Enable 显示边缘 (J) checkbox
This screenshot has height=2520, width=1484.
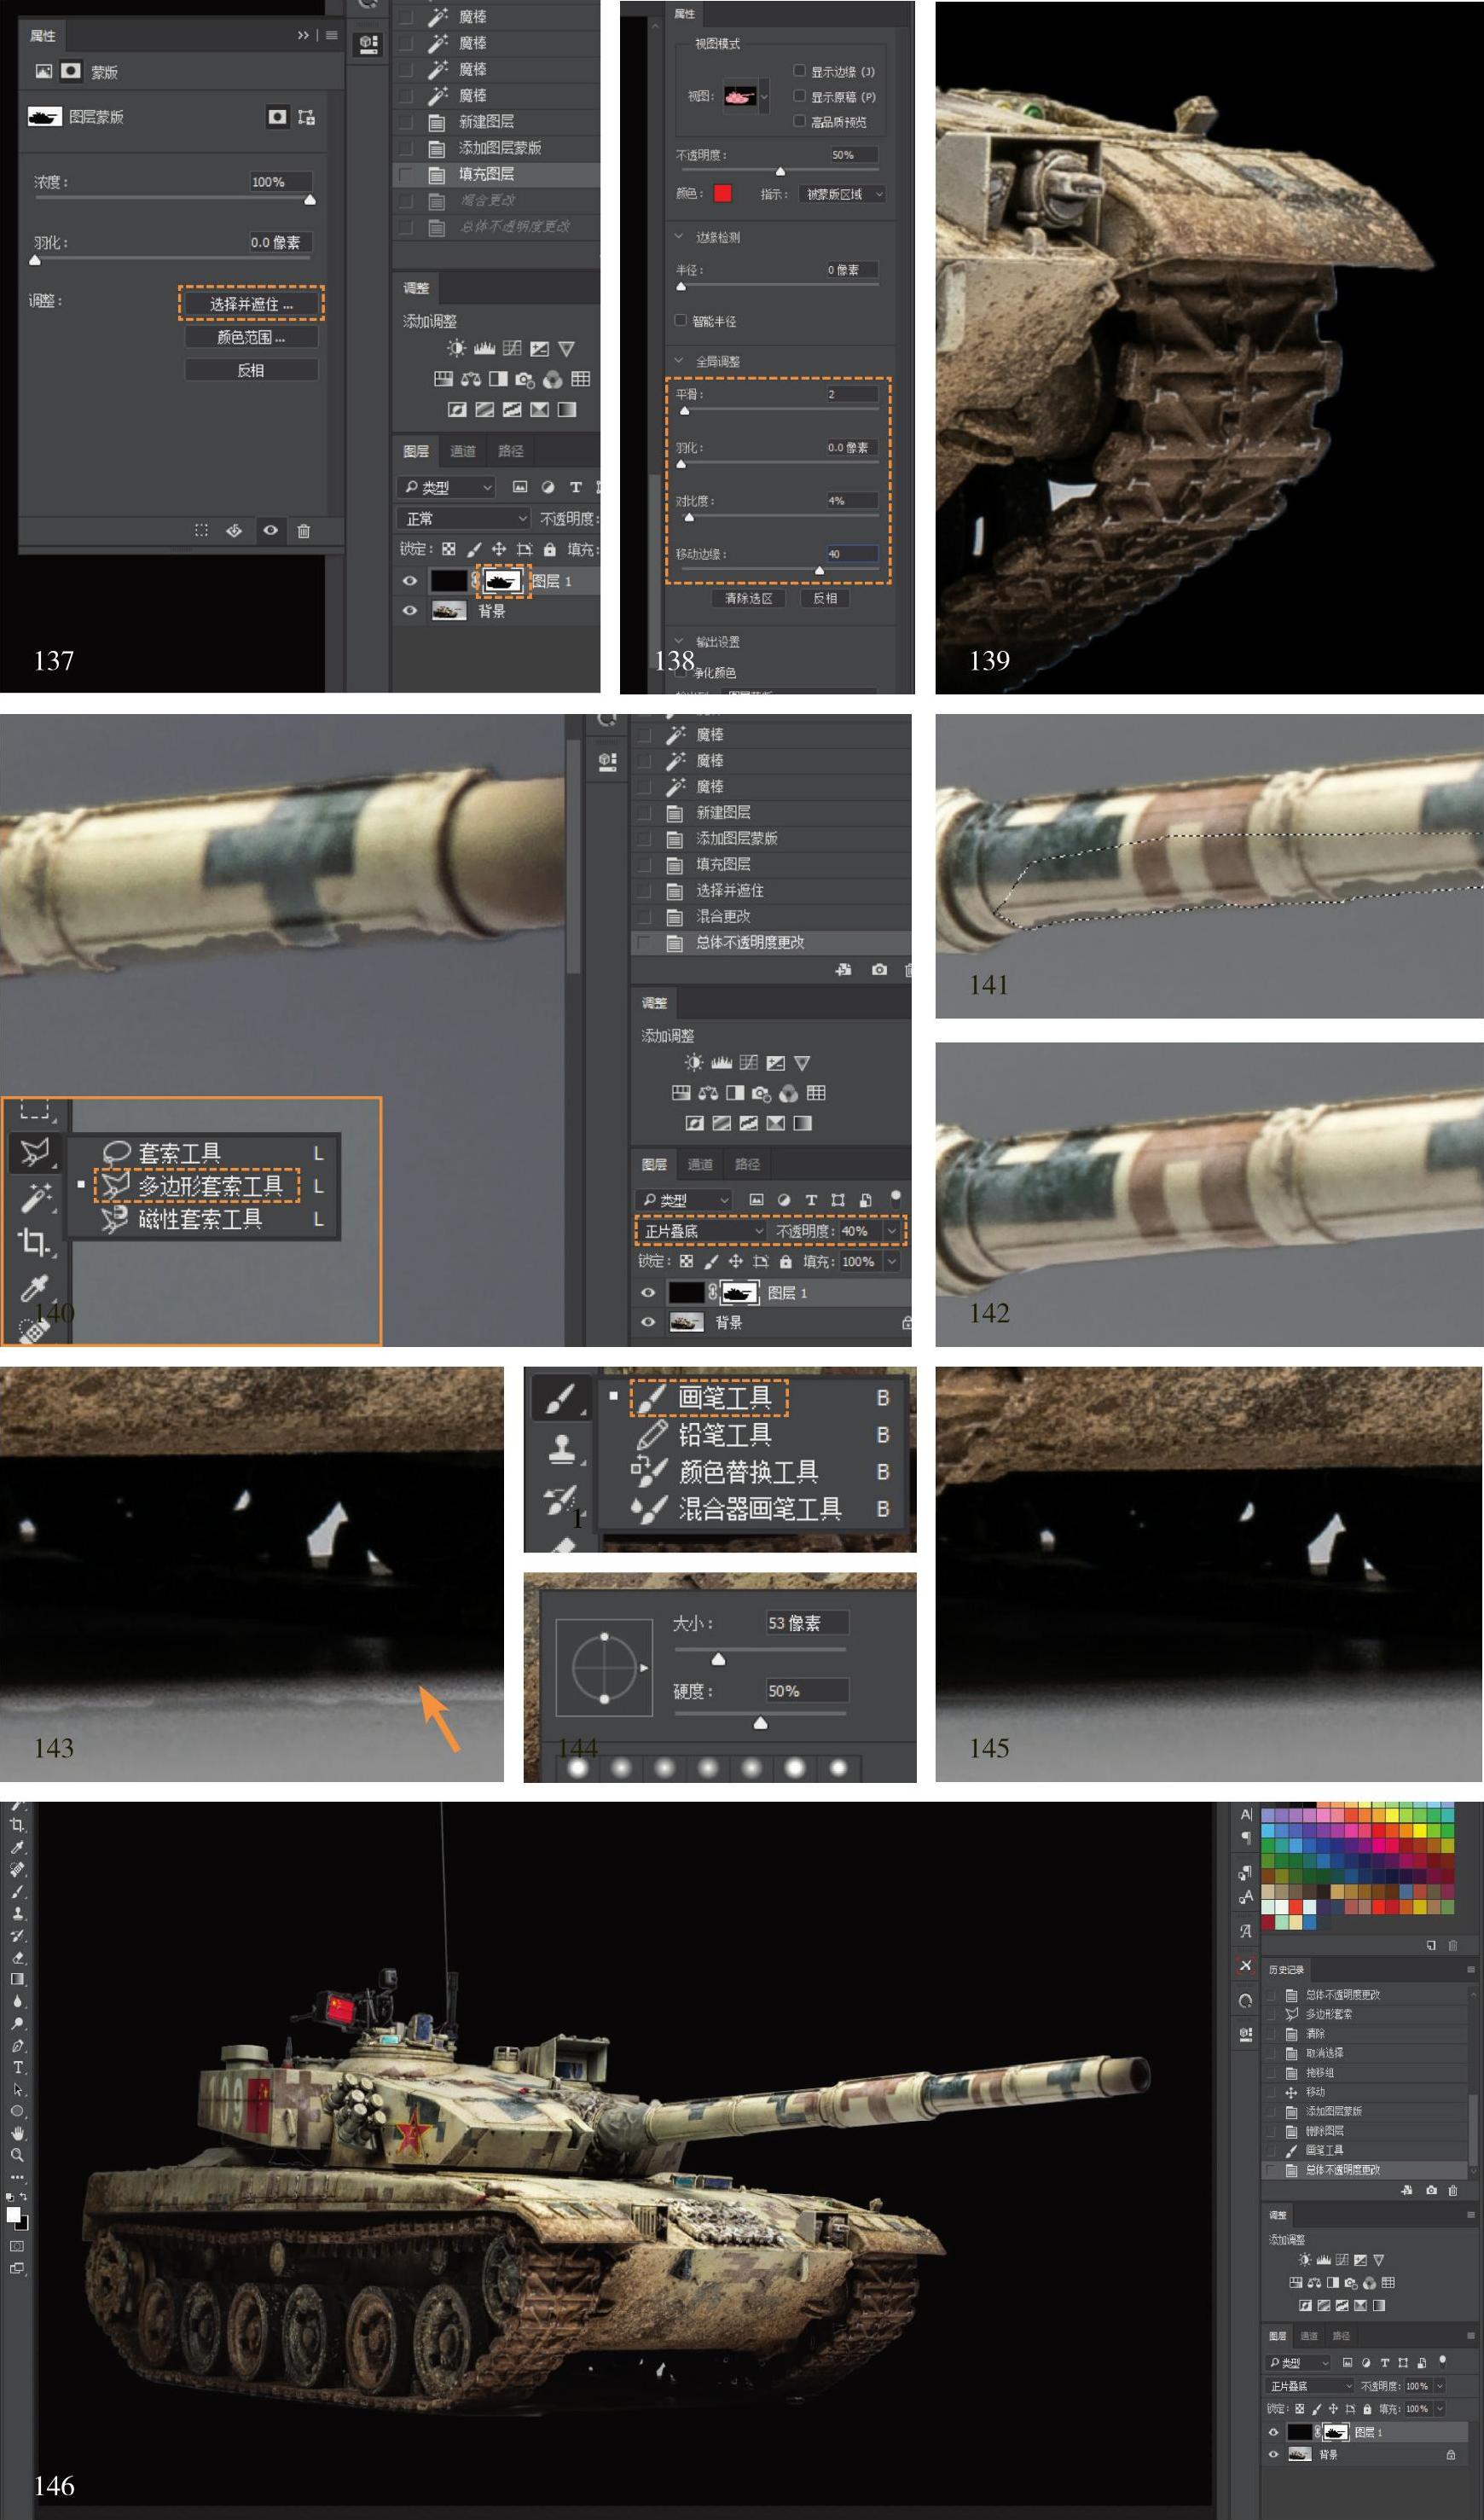click(799, 71)
